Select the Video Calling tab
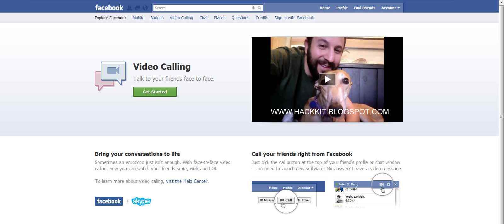Image resolution: width=504 pixels, height=224 pixels. coord(181,18)
